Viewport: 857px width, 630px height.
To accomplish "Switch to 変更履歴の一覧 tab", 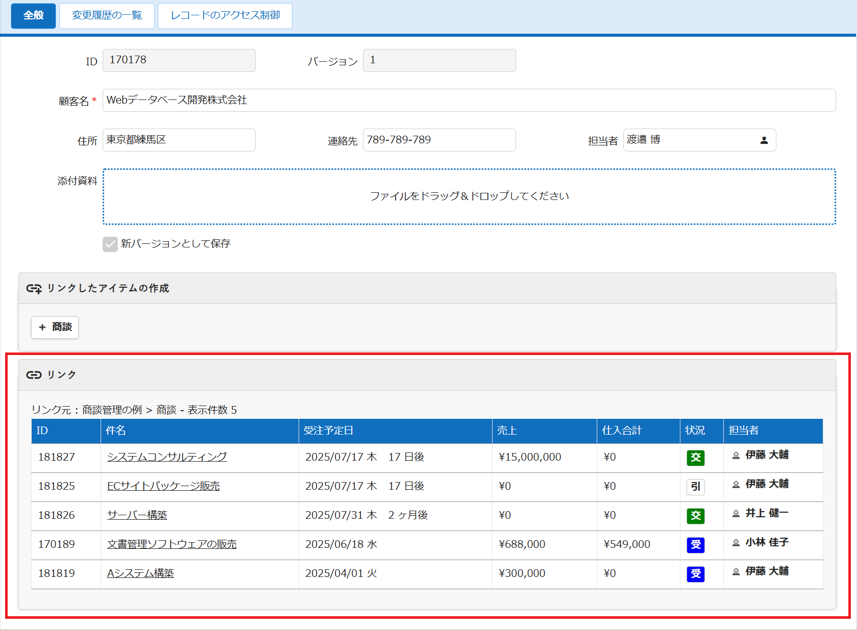I will coord(107,16).
